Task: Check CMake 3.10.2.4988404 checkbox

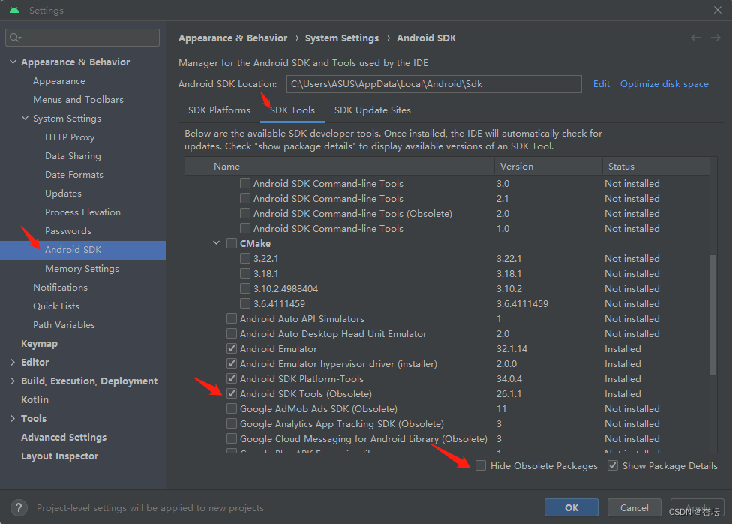Action: coord(245,288)
